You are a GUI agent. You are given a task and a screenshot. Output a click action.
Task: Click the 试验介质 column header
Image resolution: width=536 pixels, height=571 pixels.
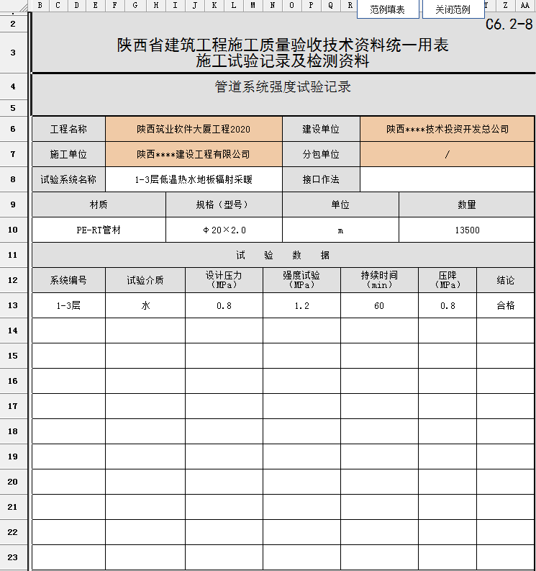(x=145, y=280)
